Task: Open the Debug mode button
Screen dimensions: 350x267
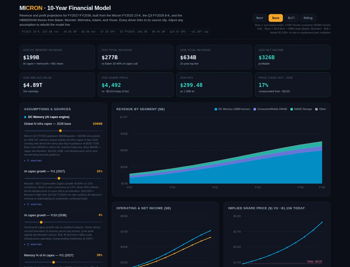Action: [x=308, y=18]
